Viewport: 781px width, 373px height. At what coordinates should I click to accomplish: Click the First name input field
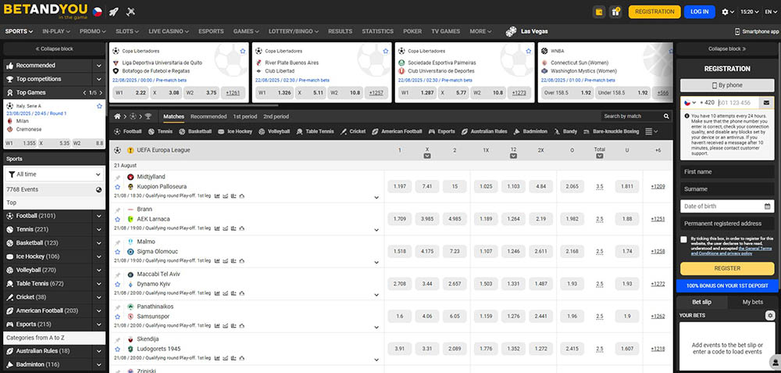click(727, 171)
